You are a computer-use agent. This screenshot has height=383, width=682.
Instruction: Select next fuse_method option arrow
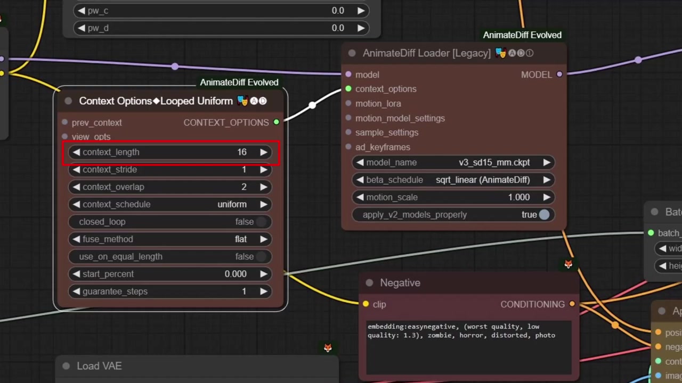[x=263, y=239]
